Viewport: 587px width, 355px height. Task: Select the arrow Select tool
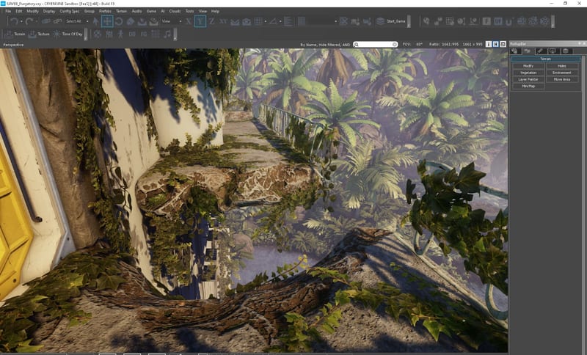[x=96, y=21]
